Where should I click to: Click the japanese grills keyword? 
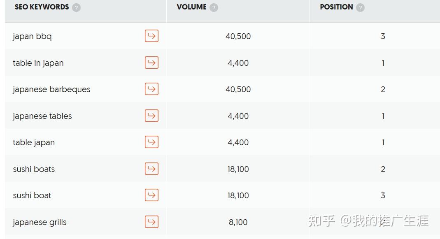[40, 222]
